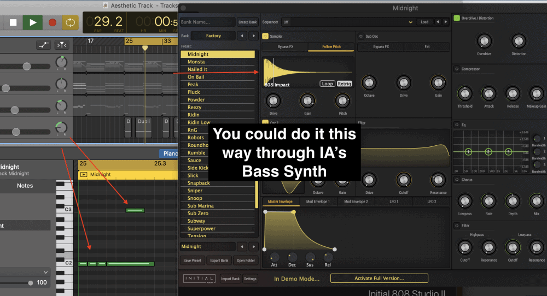Select Sub Osc Bypass FX tab
The width and height of the screenshot is (547, 296).
(381, 46)
